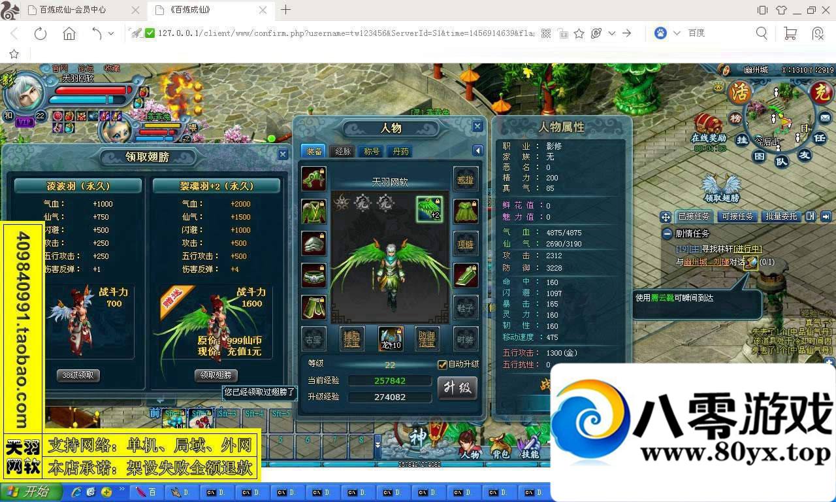836x502 pixels.
Task: Close the 领取翅膀 window
Action: pyautogui.click(x=283, y=154)
